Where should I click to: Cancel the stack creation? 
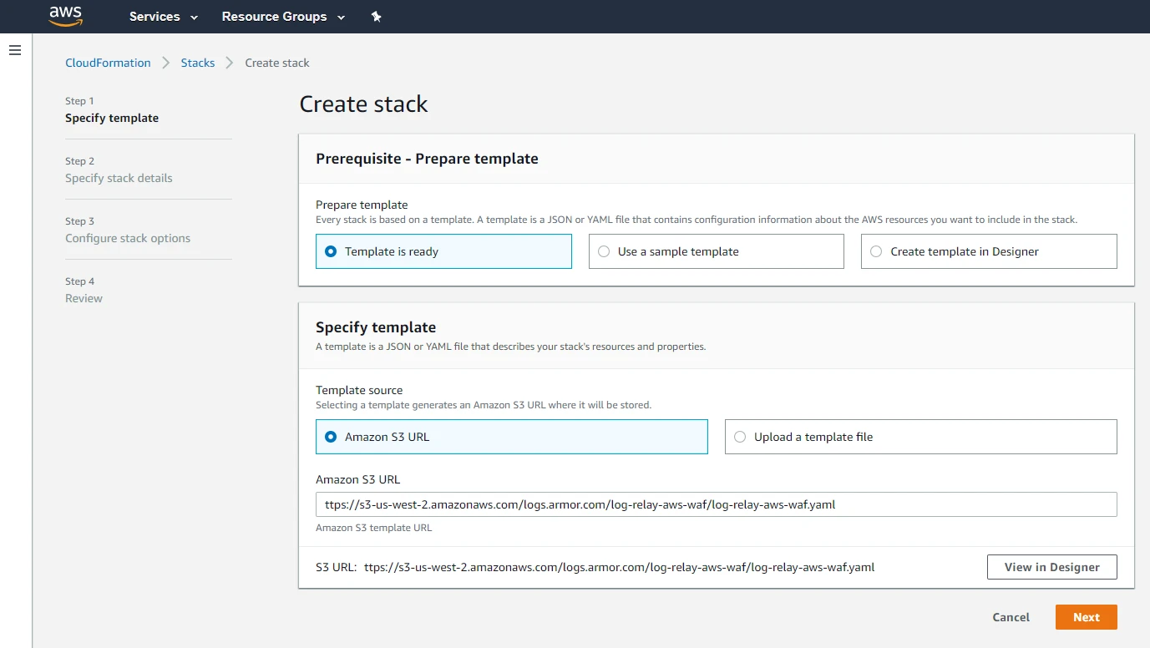tap(1011, 617)
